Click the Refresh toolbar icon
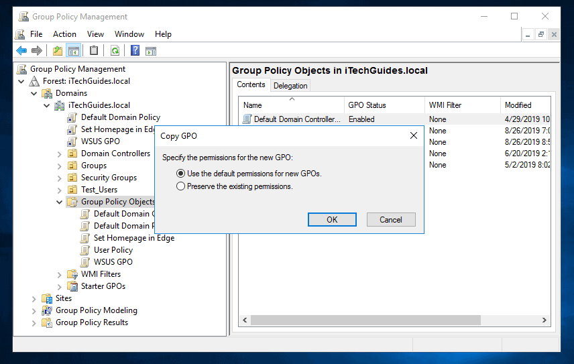The image size is (574, 364). tap(115, 50)
